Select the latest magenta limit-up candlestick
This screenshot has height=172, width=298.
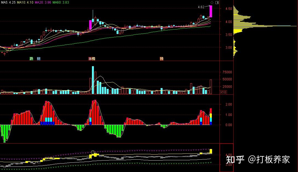(211, 11)
